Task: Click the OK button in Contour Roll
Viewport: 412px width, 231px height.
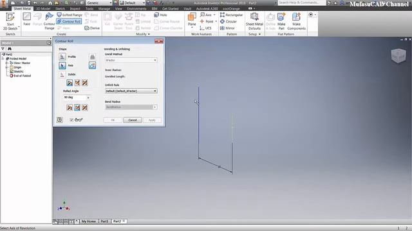Action: coord(113,120)
